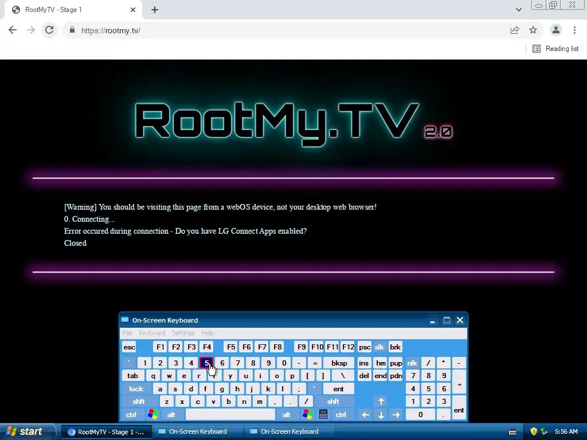587x440 pixels.
Task: Bookmark this page with the star
Action: point(533,30)
